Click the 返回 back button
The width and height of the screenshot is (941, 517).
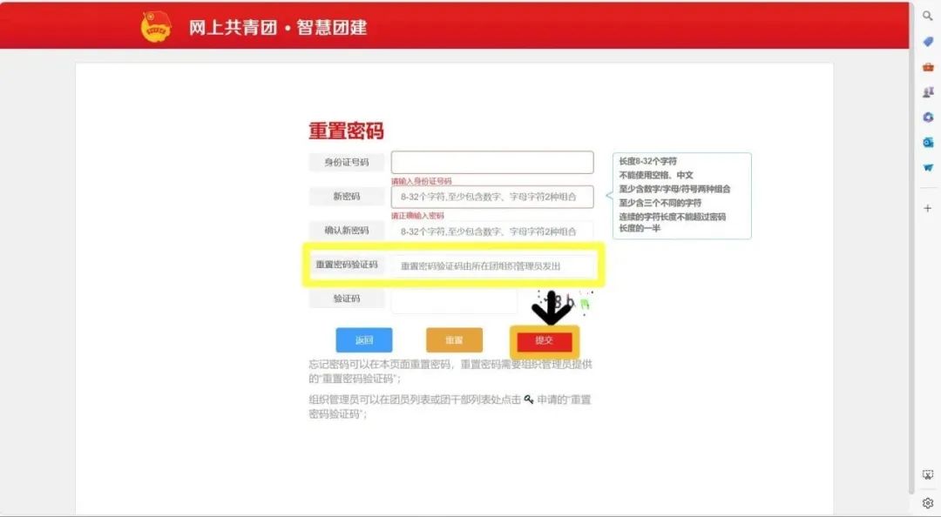click(x=364, y=340)
